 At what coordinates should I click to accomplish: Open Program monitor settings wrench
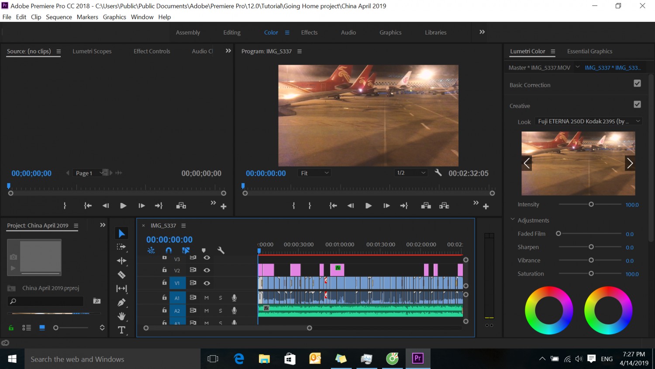438,173
